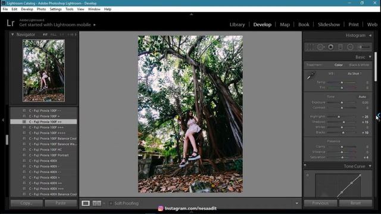Click the Highlights slider handle
The image size is (381, 214).
point(339,117)
